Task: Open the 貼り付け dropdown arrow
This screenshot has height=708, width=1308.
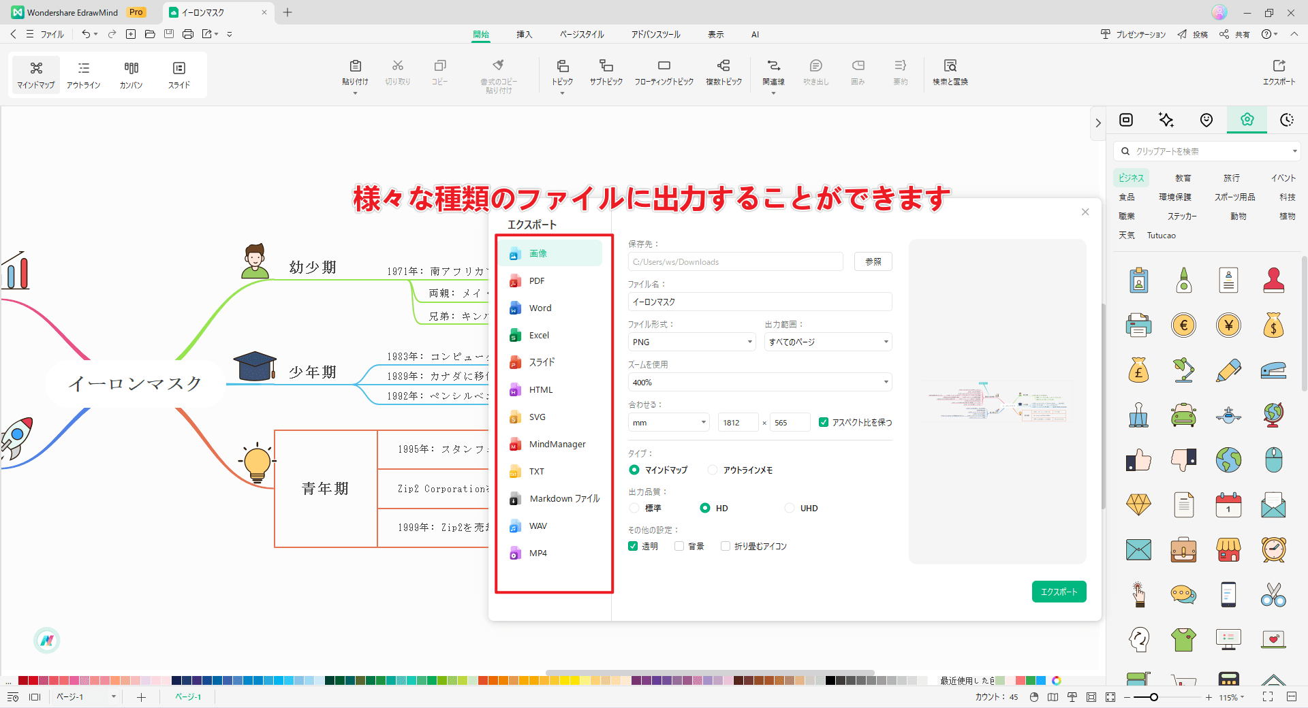Action: tap(355, 93)
